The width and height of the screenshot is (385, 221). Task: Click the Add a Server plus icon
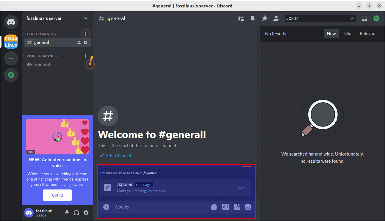pos(11,58)
